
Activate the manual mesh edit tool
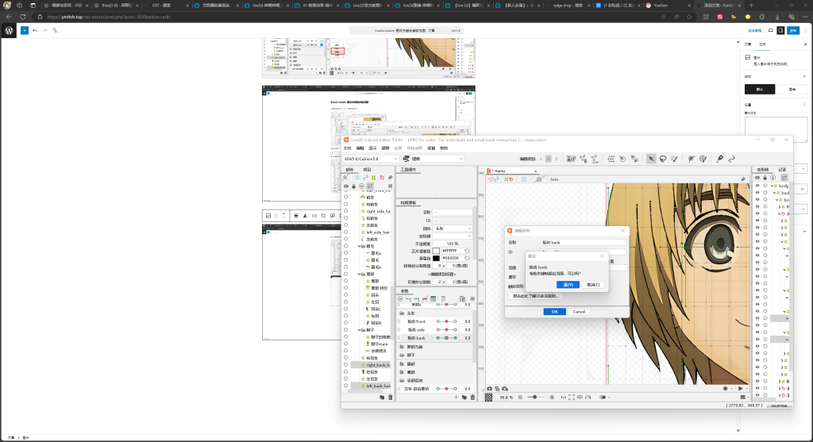pos(584,159)
